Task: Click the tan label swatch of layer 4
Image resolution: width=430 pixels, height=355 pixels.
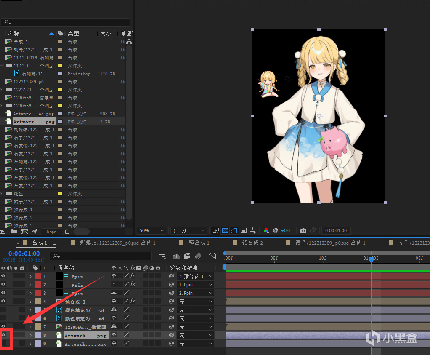Action: pos(37,302)
